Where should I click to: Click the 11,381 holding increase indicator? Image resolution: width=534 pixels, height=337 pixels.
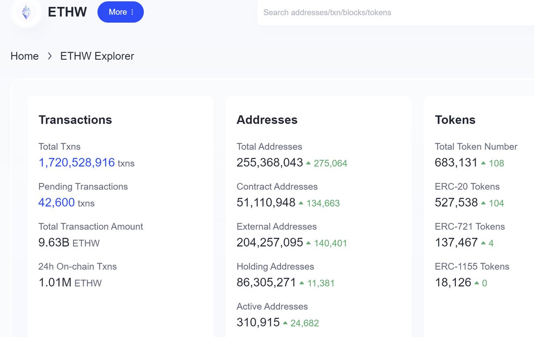pyautogui.click(x=317, y=284)
